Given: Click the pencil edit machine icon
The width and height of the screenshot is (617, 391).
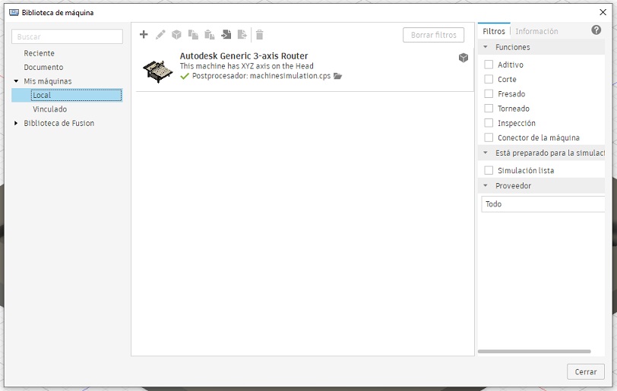Looking at the screenshot, I should (x=160, y=35).
